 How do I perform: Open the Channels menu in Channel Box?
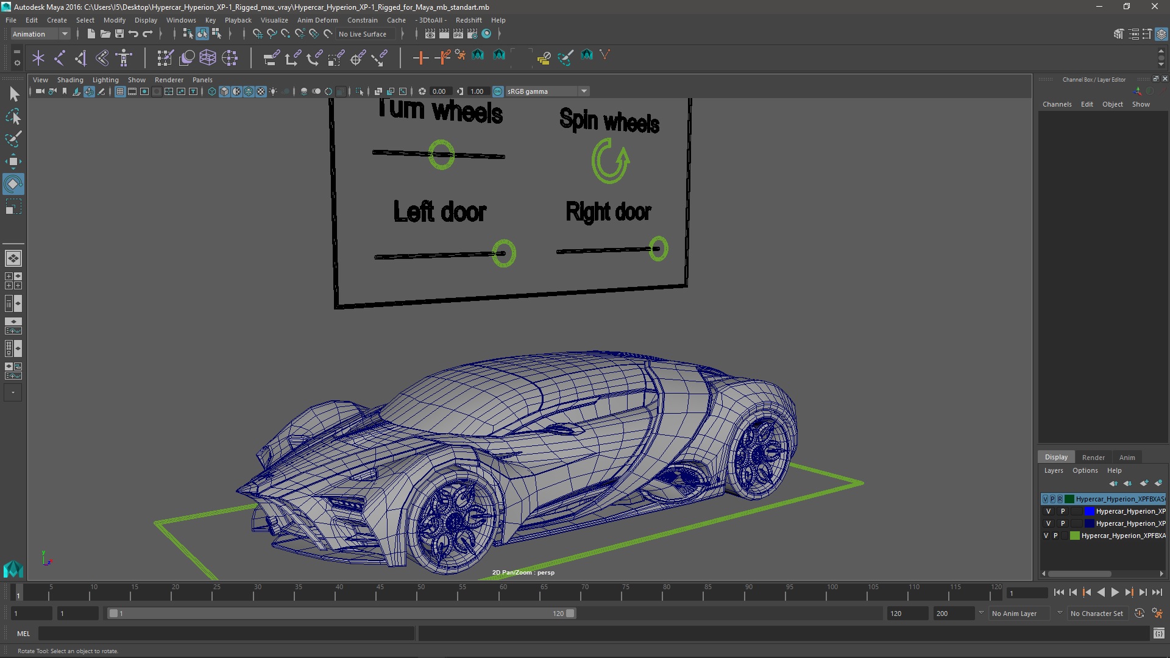(1057, 104)
